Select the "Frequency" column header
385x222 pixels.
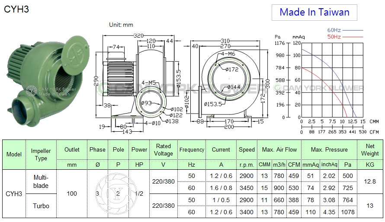(192, 150)
